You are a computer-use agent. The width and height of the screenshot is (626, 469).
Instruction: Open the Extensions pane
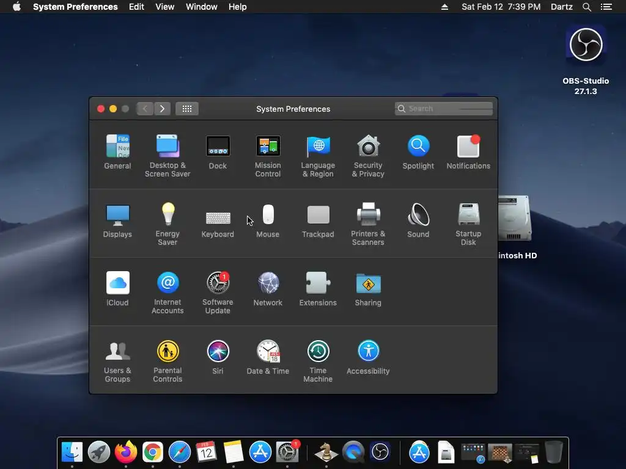(318, 289)
